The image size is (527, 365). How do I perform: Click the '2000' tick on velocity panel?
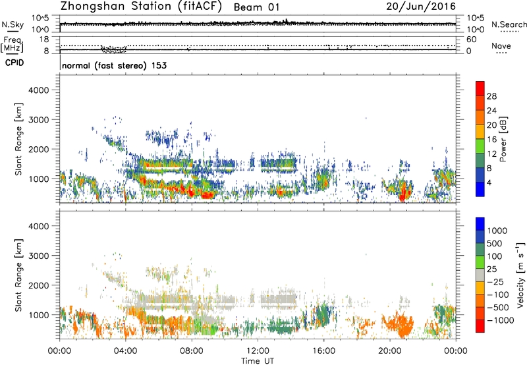[x=39, y=285]
